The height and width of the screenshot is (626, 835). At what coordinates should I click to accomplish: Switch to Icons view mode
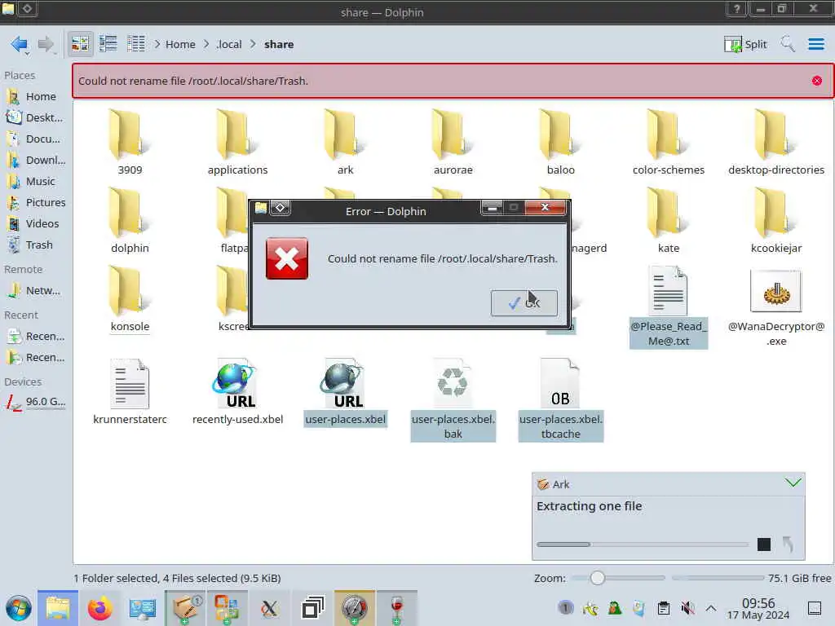80,44
